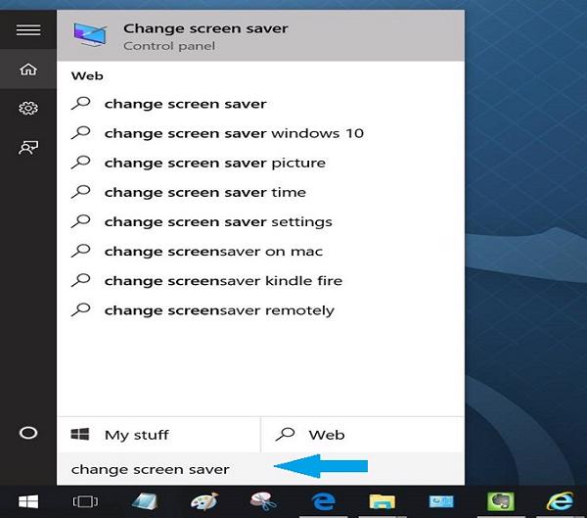Image resolution: width=587 pixels, height=518 pixels.
Task: Click the Cortana circle icon
Action: pos(28,433)
